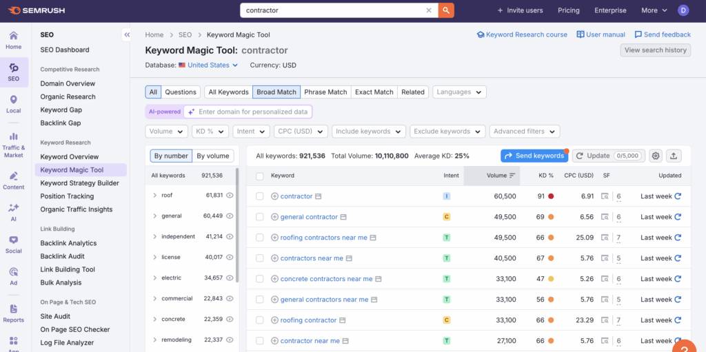Open the More menu in top bar
706x352 pixels.
654,10
